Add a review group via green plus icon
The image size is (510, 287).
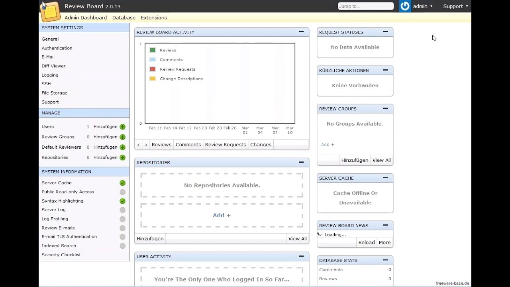(x=122, y=137)
